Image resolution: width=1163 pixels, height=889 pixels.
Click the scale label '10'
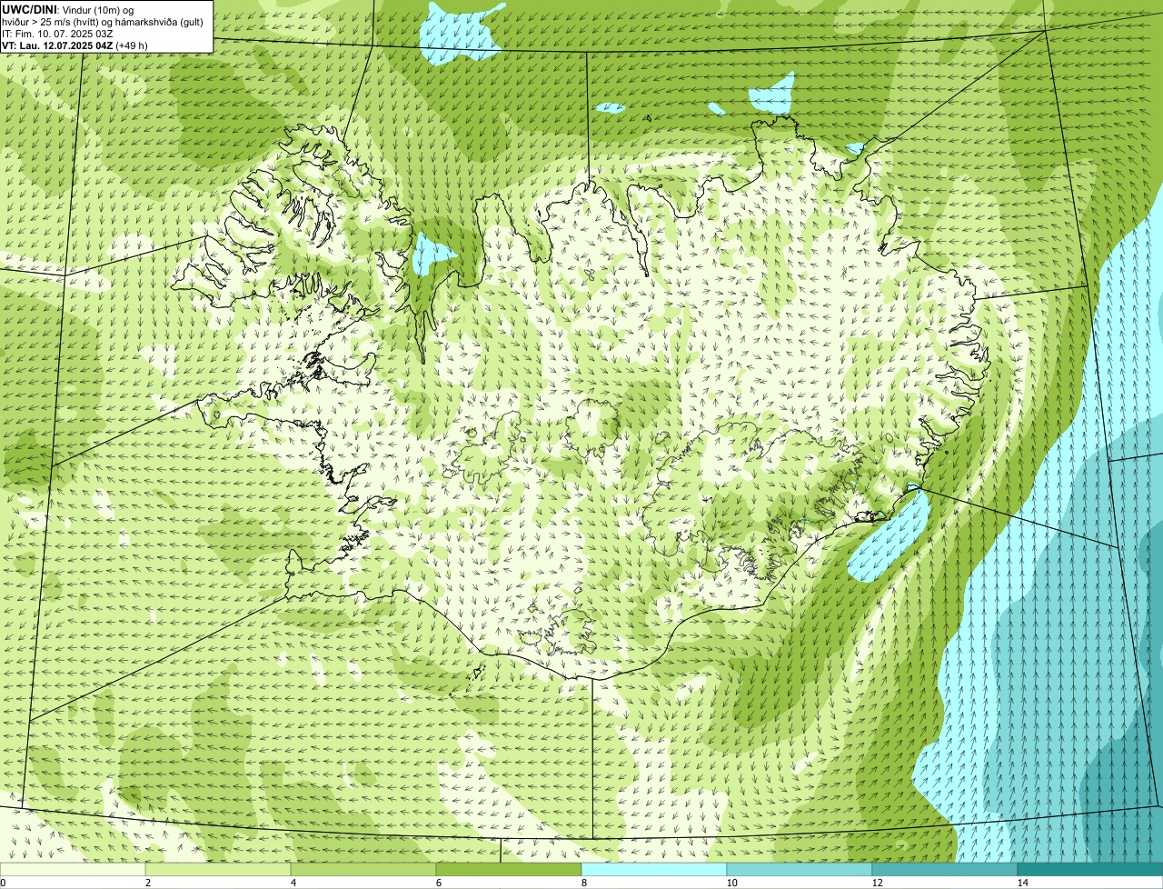(731, 883)
